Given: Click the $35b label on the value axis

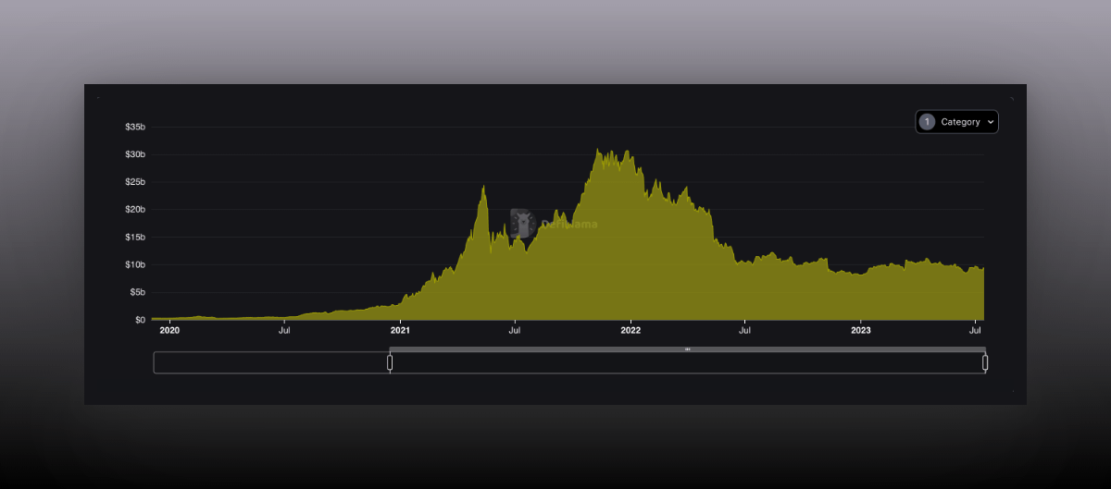Looking at the screenshot, I should click(135, 127).
